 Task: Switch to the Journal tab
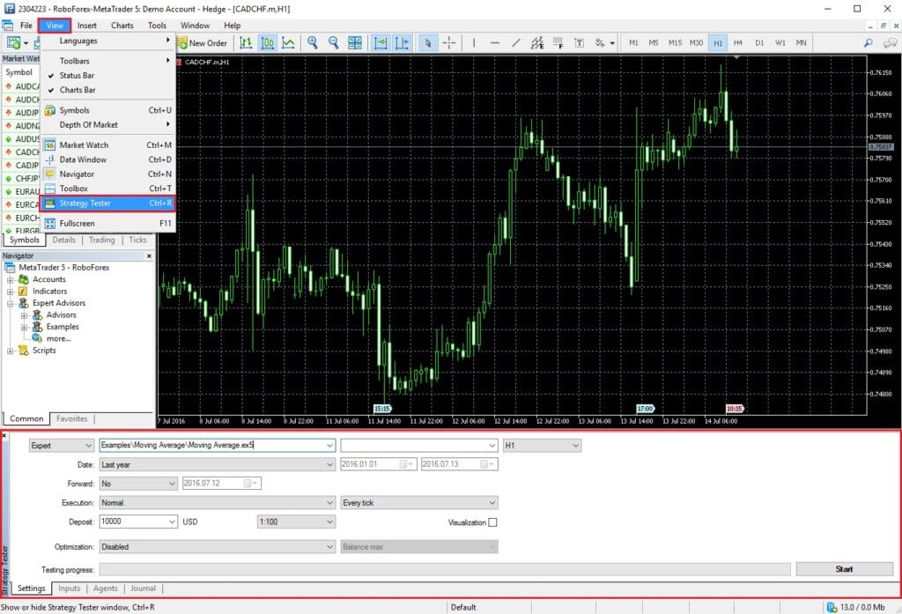143,588
